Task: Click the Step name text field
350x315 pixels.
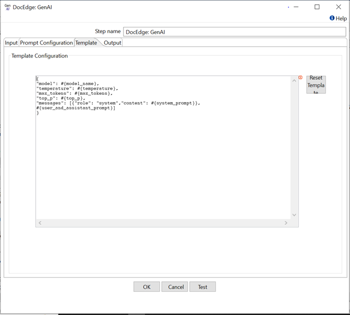Action: (234, 32)
